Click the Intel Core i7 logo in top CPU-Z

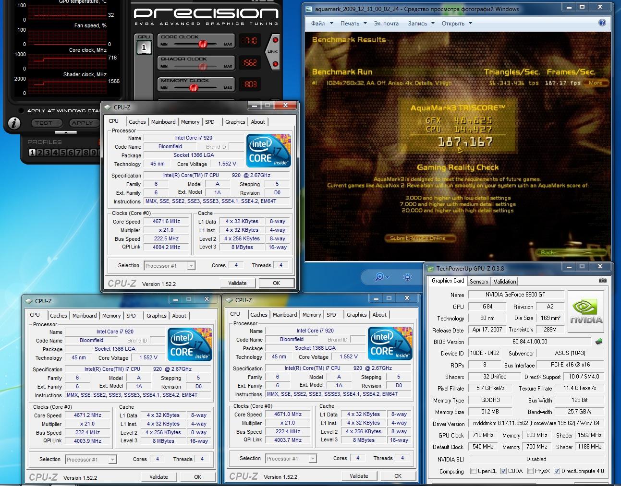coord(268,151)
